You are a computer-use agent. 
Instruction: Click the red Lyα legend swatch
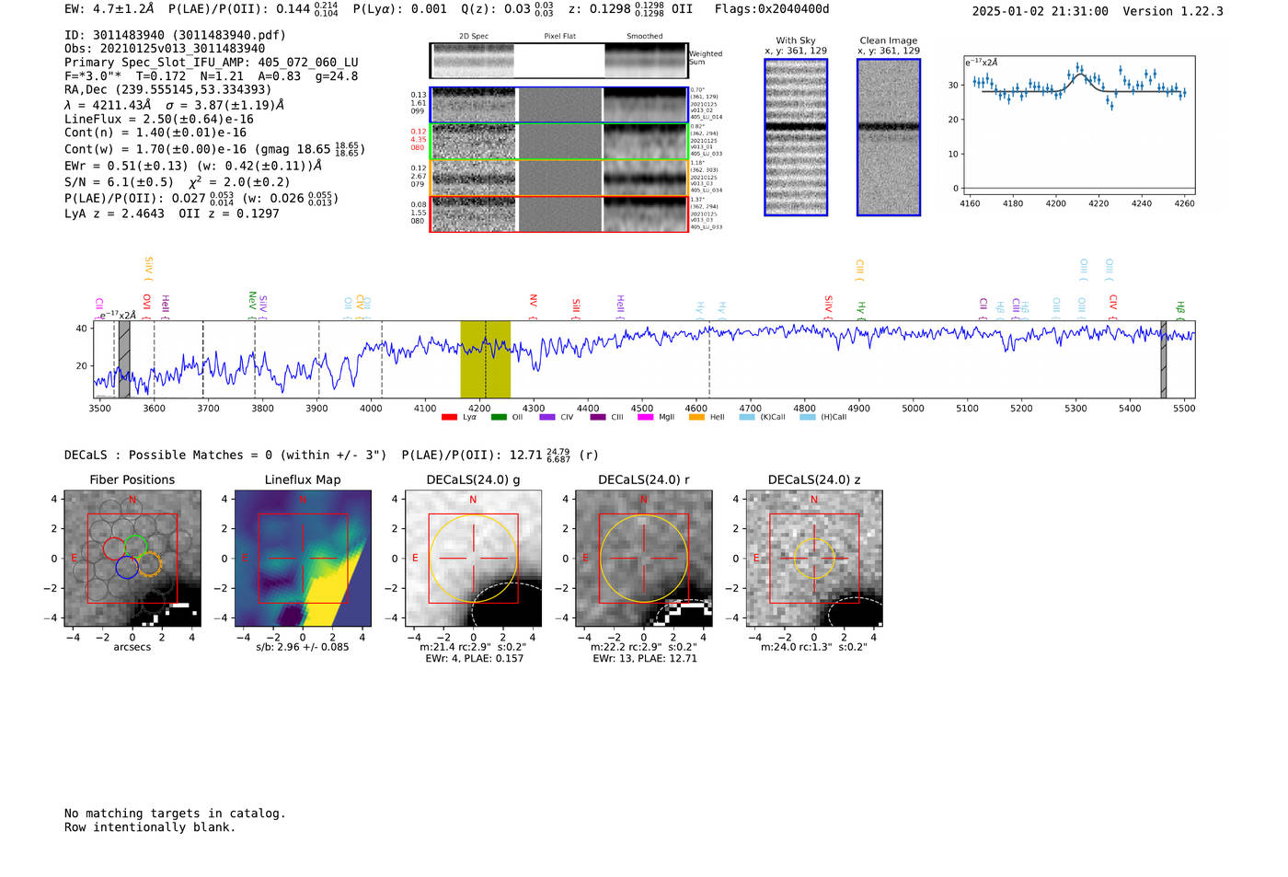click(x=449, y=417)
